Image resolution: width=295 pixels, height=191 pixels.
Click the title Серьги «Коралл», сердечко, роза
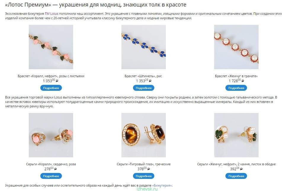[x=51, y=164]
